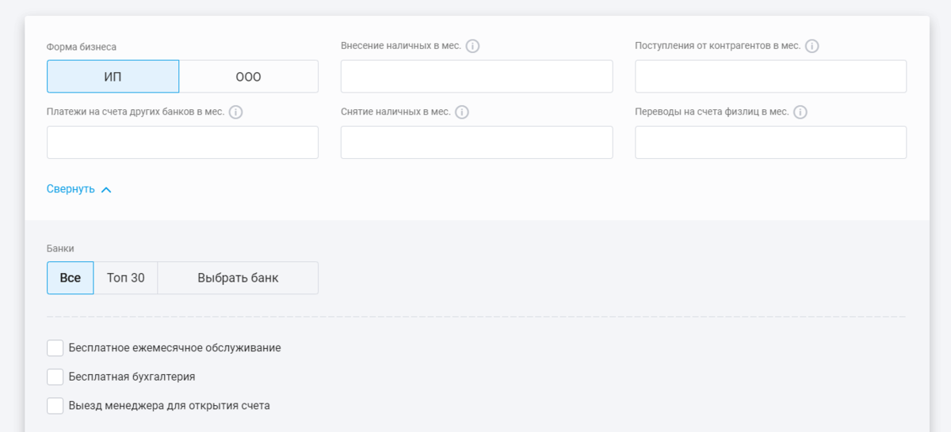Click the chevron arrow beside Свернуть
This screenshot has width=951, height=432.
pyautogui.click(x=106, y=190)
